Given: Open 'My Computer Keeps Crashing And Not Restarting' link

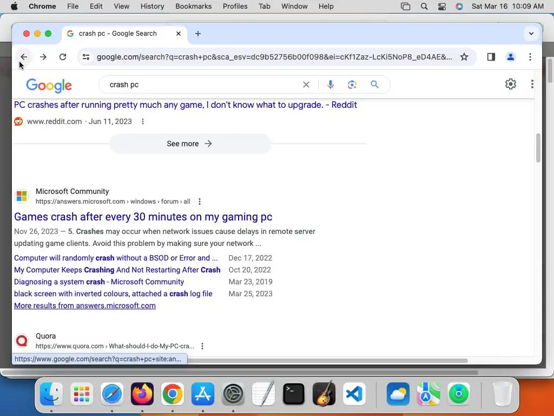Looking at the screenshot, I should pyautogui.click(x=117, y=270).
